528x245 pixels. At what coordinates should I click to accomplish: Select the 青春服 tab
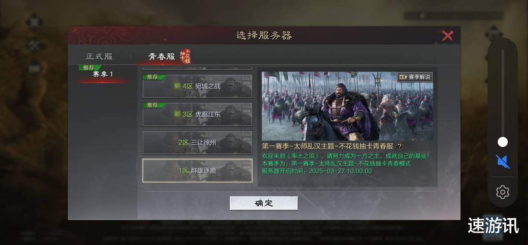point(161,56)
